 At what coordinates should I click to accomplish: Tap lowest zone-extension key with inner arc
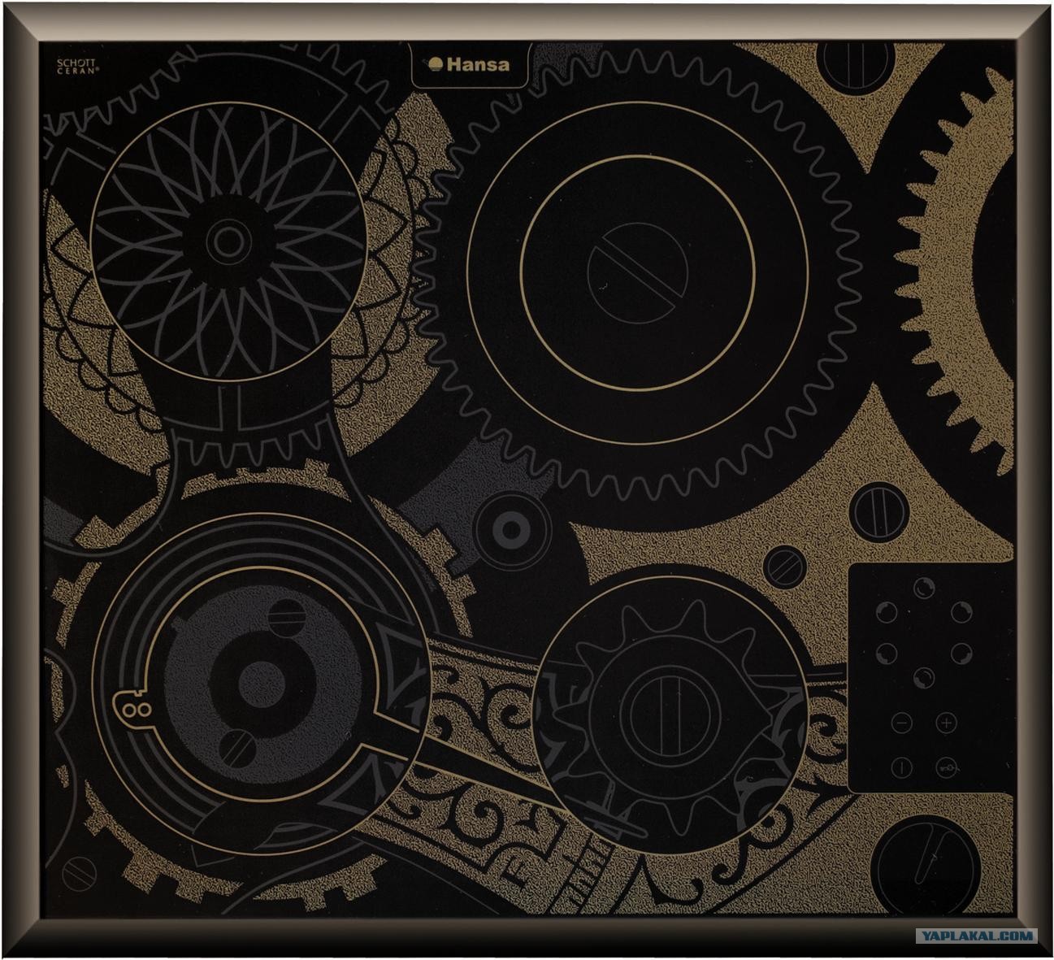click(x=924, y=678)
